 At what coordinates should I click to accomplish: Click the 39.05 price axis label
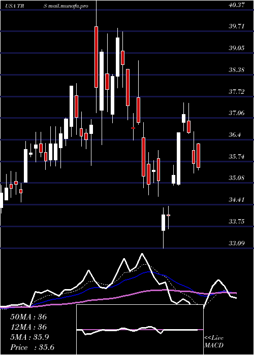coord(237,48)
